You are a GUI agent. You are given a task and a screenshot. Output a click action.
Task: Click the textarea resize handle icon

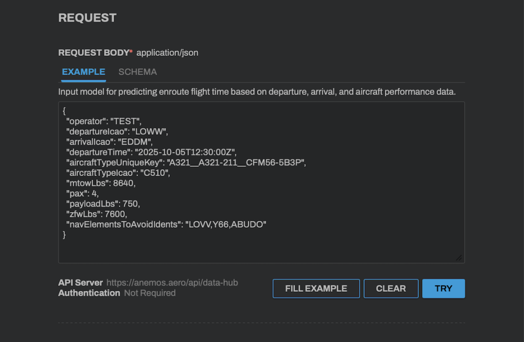tap(459, 258)
